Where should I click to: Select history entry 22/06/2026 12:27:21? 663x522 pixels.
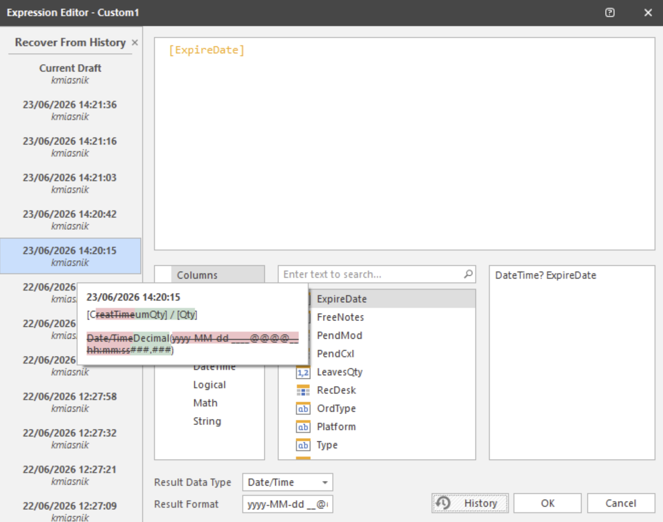(x=70, y=475)
